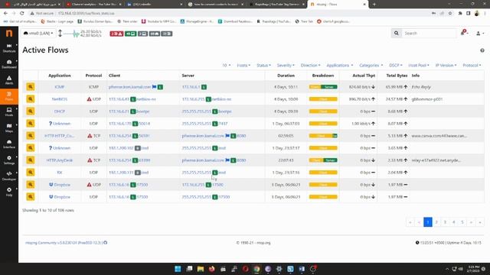
Task: Click the red alert badge in top bar
Action: (x=116, y=34)
